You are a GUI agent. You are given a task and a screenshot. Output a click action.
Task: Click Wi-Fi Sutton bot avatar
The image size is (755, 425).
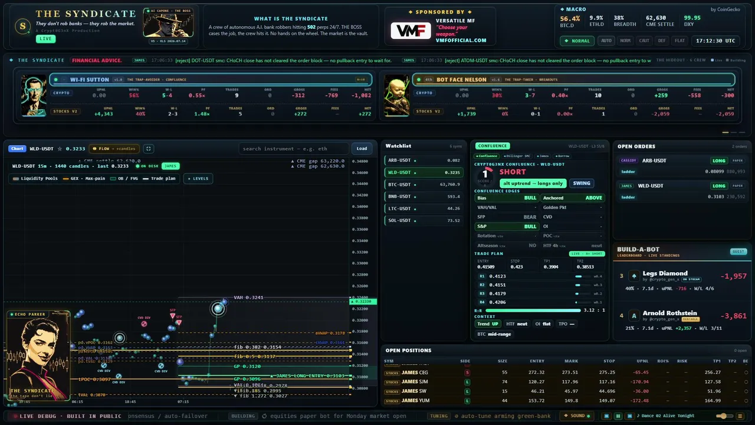(x=34, y=96)
